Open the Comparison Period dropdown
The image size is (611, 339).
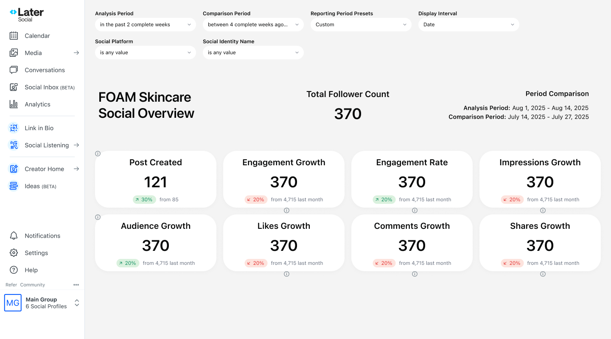[x=253, y=25]
